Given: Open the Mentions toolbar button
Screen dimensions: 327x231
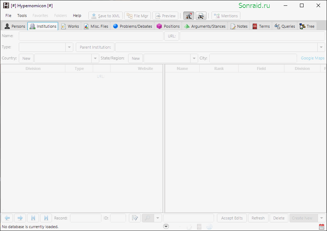Looking at the screenshot, I should 226,16.
